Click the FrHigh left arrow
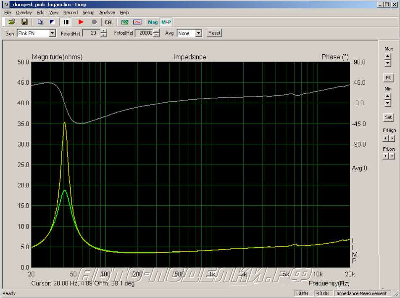The image size is (400, 298). click(x=385, y=138)
